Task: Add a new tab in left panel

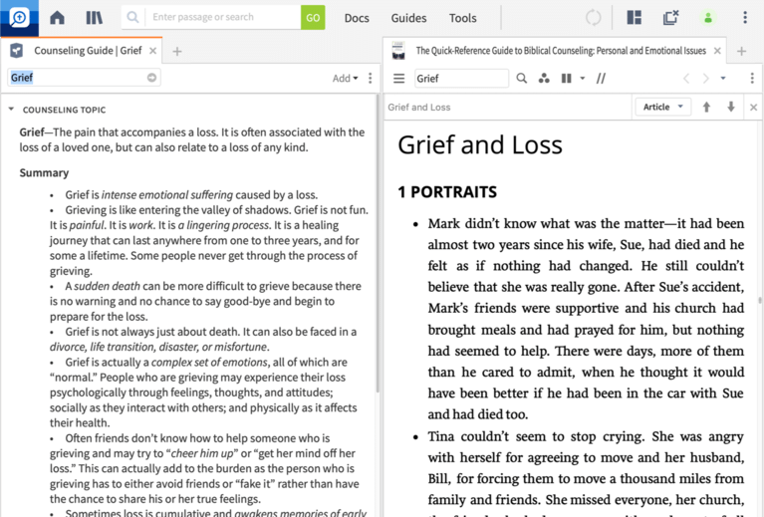Action: click(x=177, y=51)
